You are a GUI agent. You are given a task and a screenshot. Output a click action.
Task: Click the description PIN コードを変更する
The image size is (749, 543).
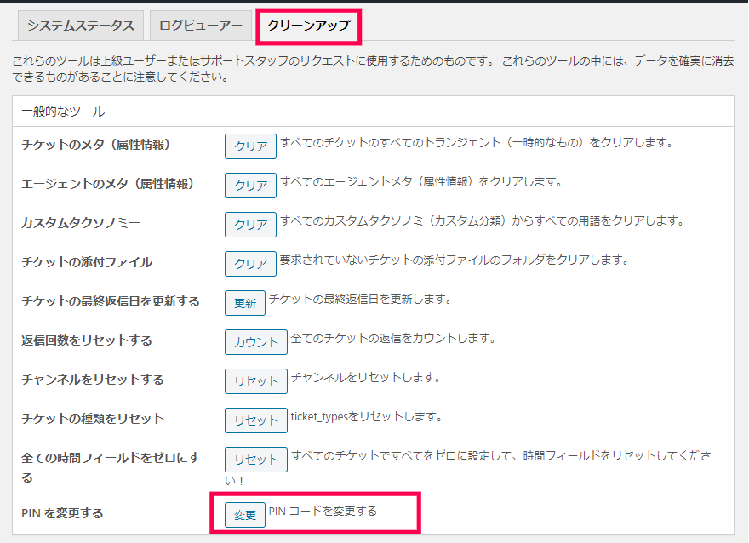point(323,512)
